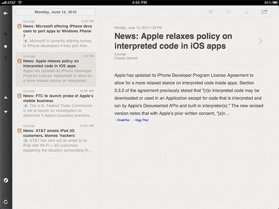Viewport: 279px width, 209px height.
Task: Mark all as read with checkmark icon
Action: click(x=6, y=180)
